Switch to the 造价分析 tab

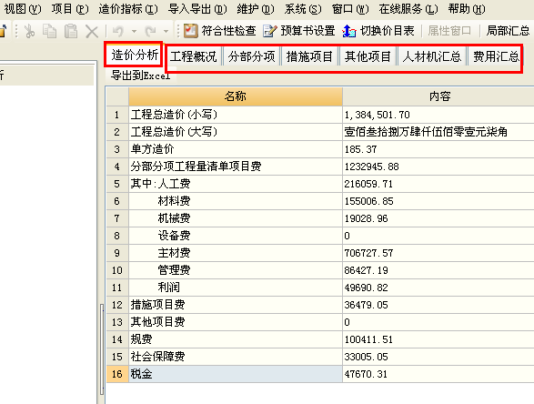134,55
